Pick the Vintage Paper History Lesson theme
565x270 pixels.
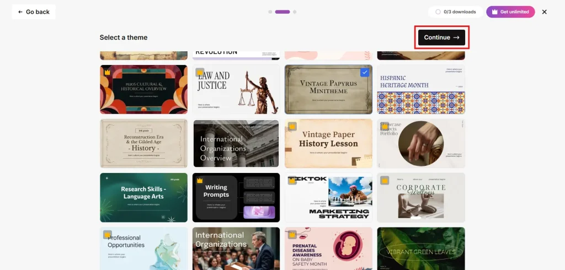(328, 143)
